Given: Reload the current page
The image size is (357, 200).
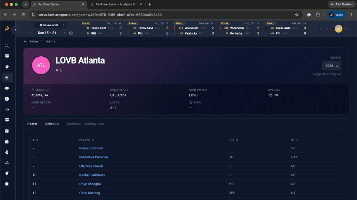Looking at the screenshot, I should 23,15.
